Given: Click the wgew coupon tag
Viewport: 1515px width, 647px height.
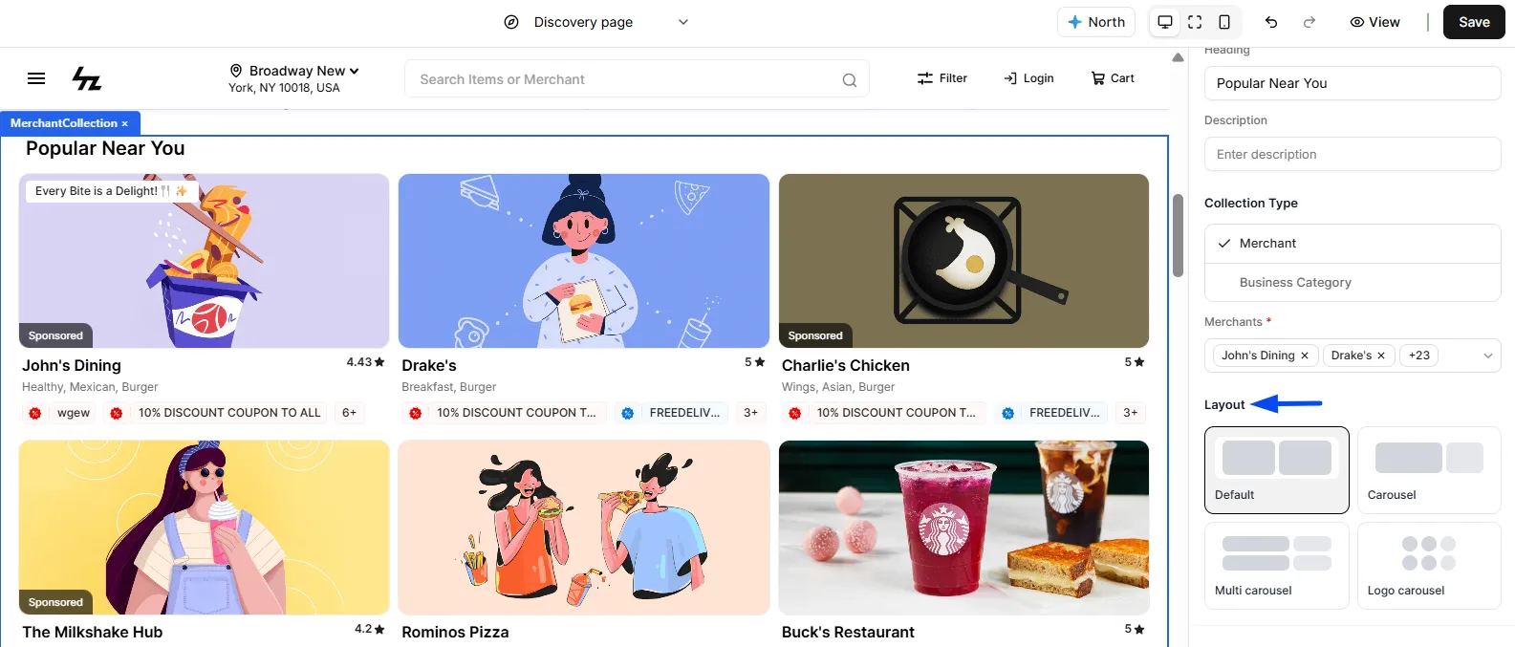Looking at the screenshot, I should coord(60,413).
